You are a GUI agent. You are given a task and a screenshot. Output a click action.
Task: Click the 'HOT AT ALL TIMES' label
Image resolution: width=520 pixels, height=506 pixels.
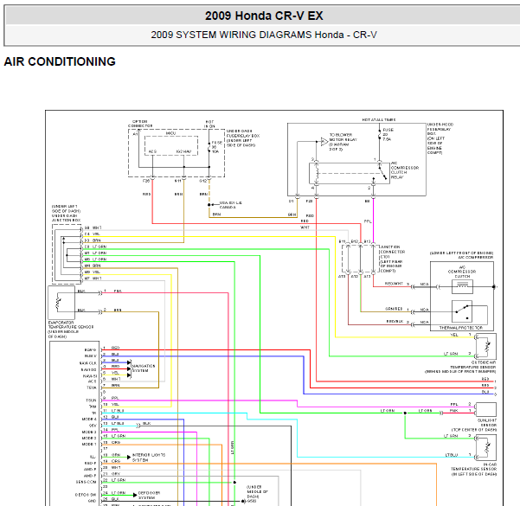tap(379, 119)
